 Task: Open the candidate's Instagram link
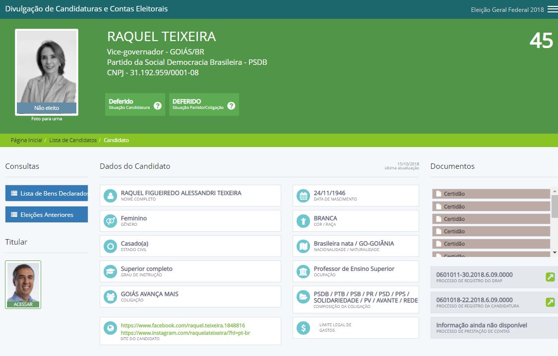pos(186,333)
